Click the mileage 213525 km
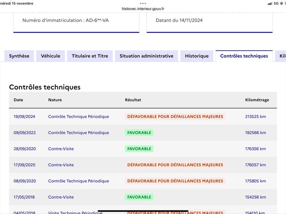The width and height of the screenshot is (286, 214). tap(256, 117)
